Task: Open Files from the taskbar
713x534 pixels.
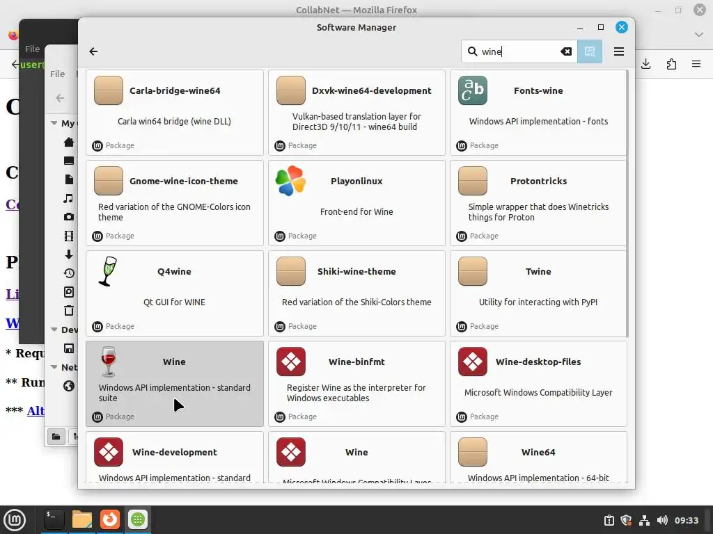Action: pyautogui.click(x=82, y=519)
